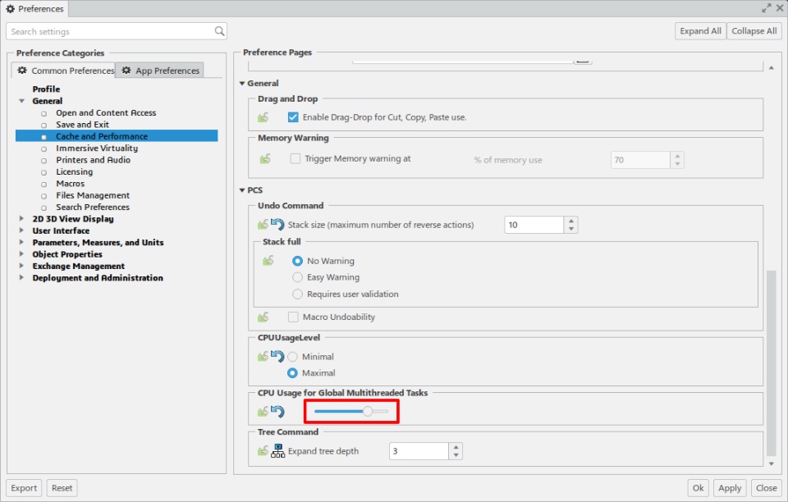Click the vertical scrollbar of Preference Pages
The height and width of the screenshot is (502, 788).
click(771, 363)
